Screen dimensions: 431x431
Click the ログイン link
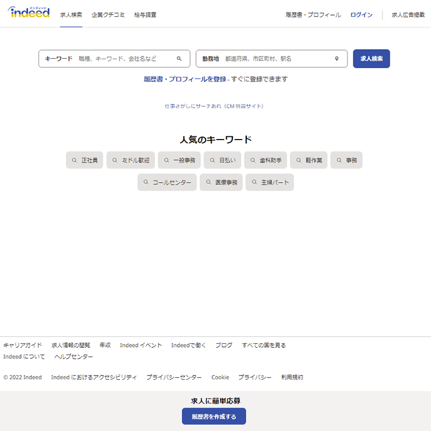tap(361, 15)
